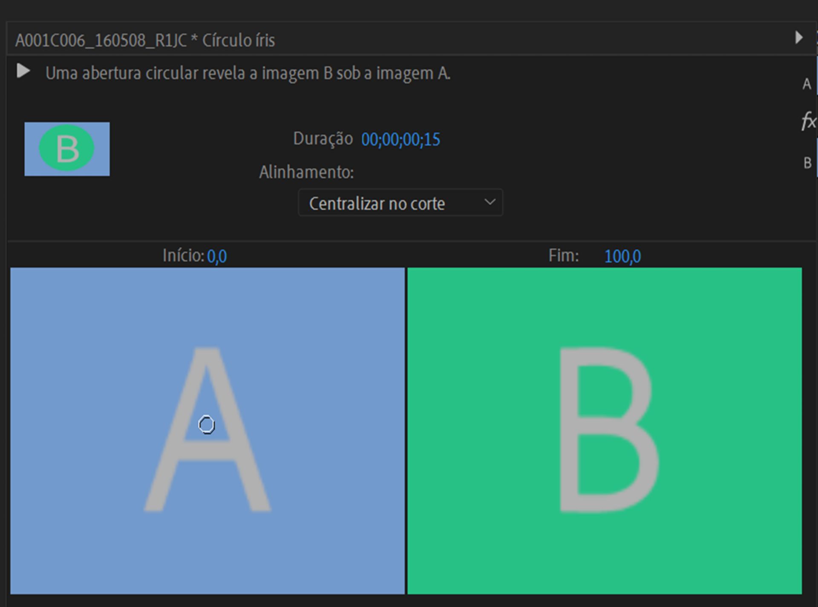
Task: Select the iris center circle handle
Action: [x=207, y=425]
